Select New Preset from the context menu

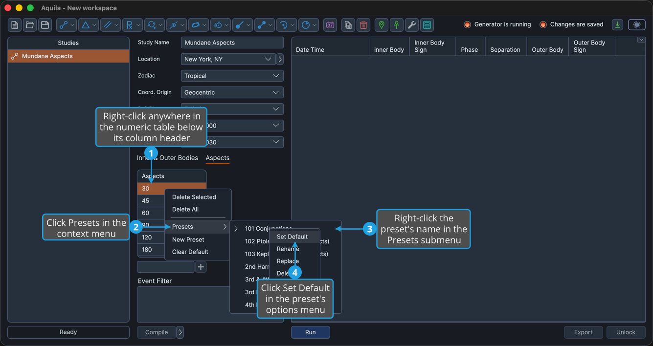point(188,239)
